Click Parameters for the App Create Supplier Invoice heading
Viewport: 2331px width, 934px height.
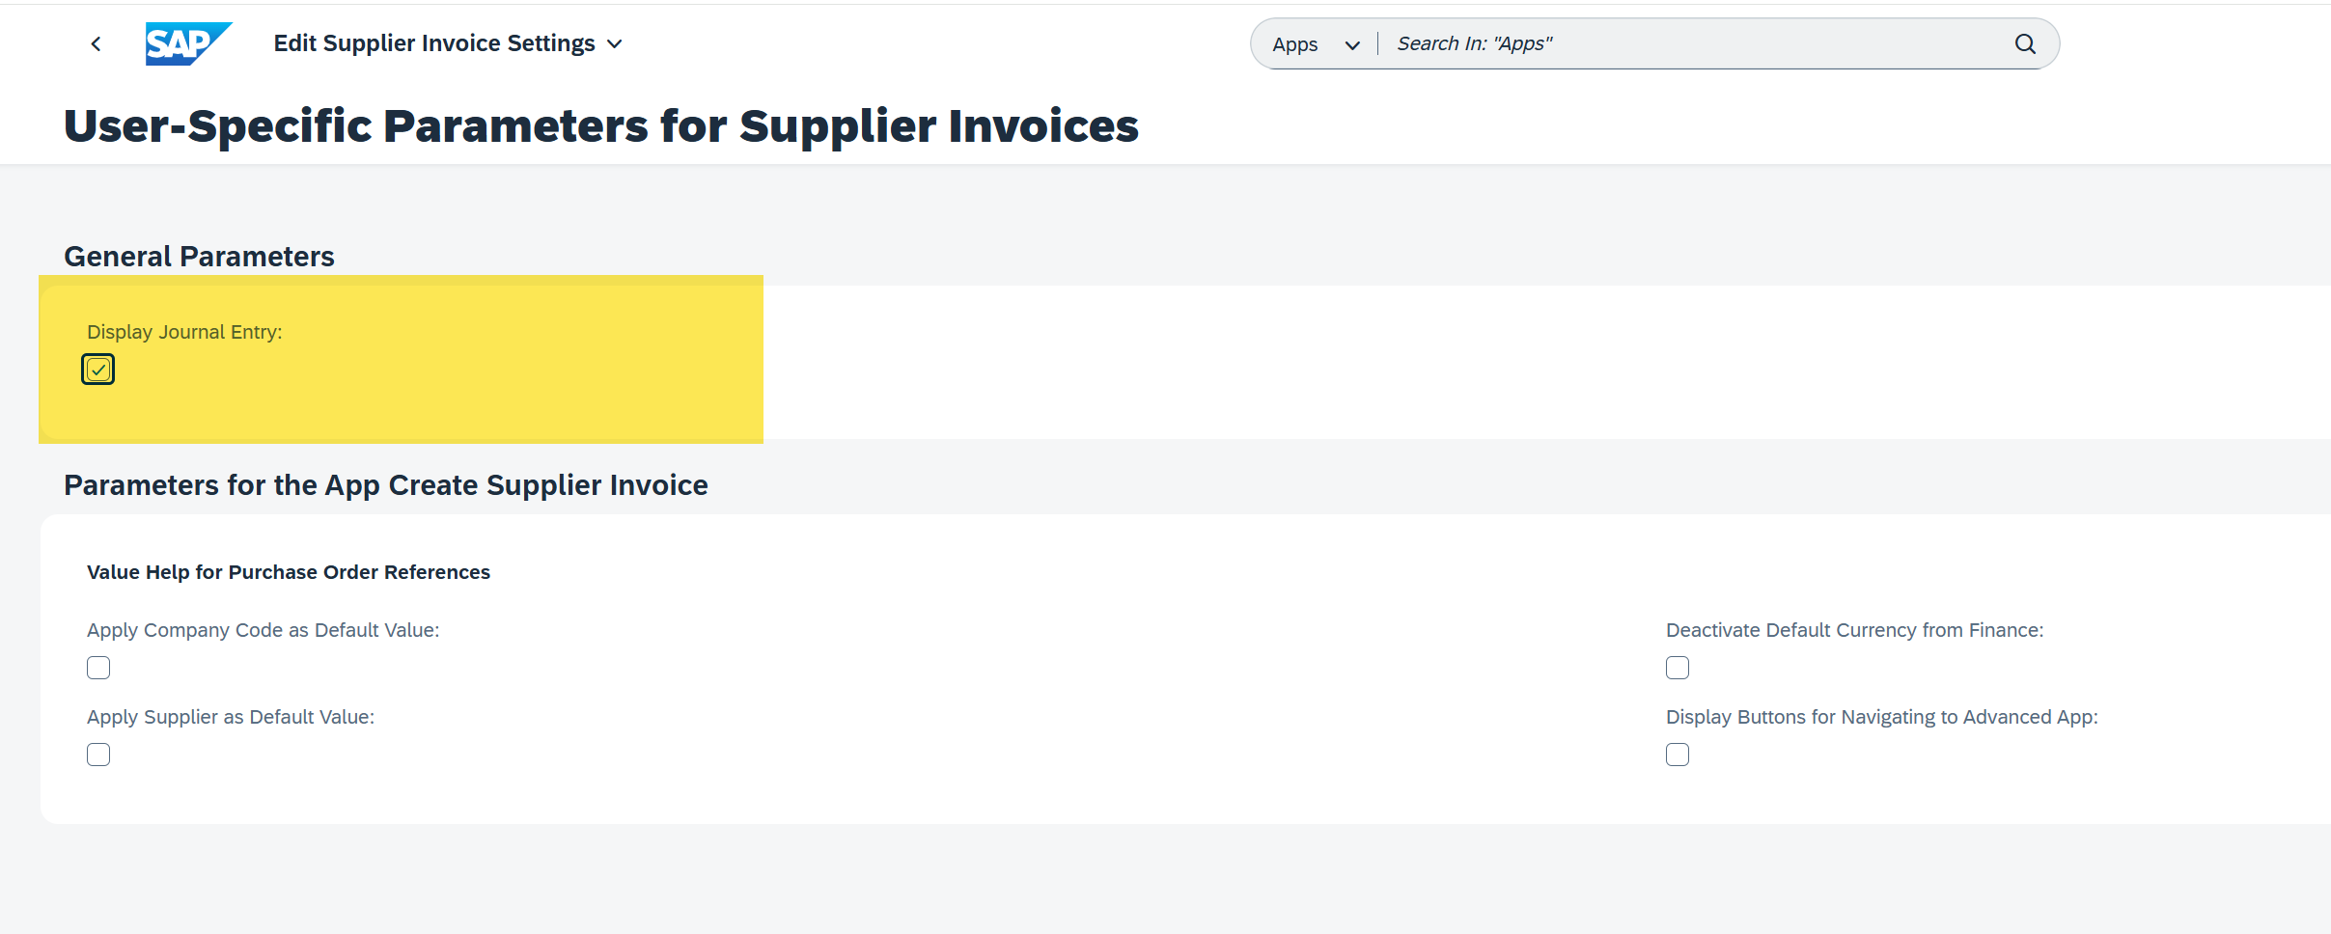point(385,485)
